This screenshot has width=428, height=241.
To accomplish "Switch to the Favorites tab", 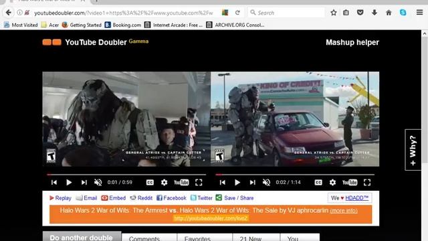I will (205, 237).
